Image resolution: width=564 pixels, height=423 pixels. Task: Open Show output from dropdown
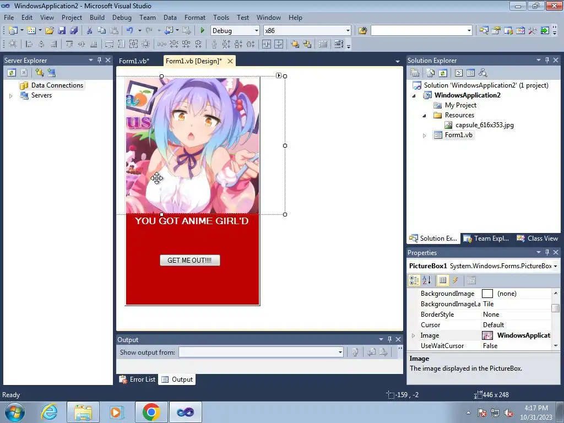click(x=340, y=352)
